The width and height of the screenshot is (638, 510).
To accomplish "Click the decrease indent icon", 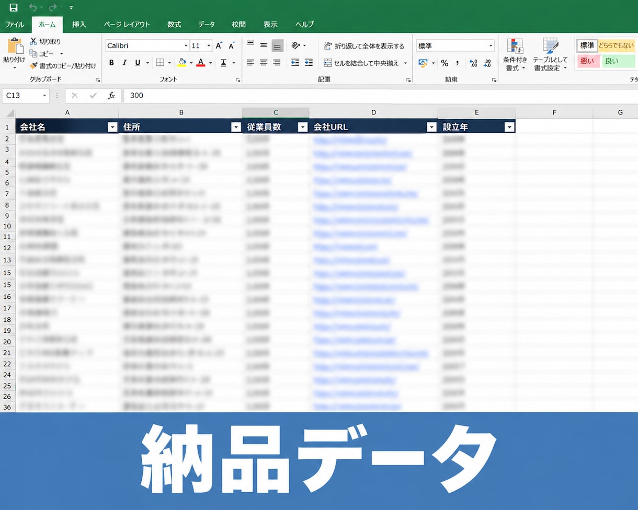I will (x=295, y=63).
